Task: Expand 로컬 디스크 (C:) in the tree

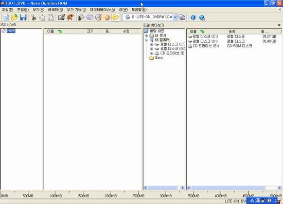Action: pyautogui.click(x=152, y=44)
